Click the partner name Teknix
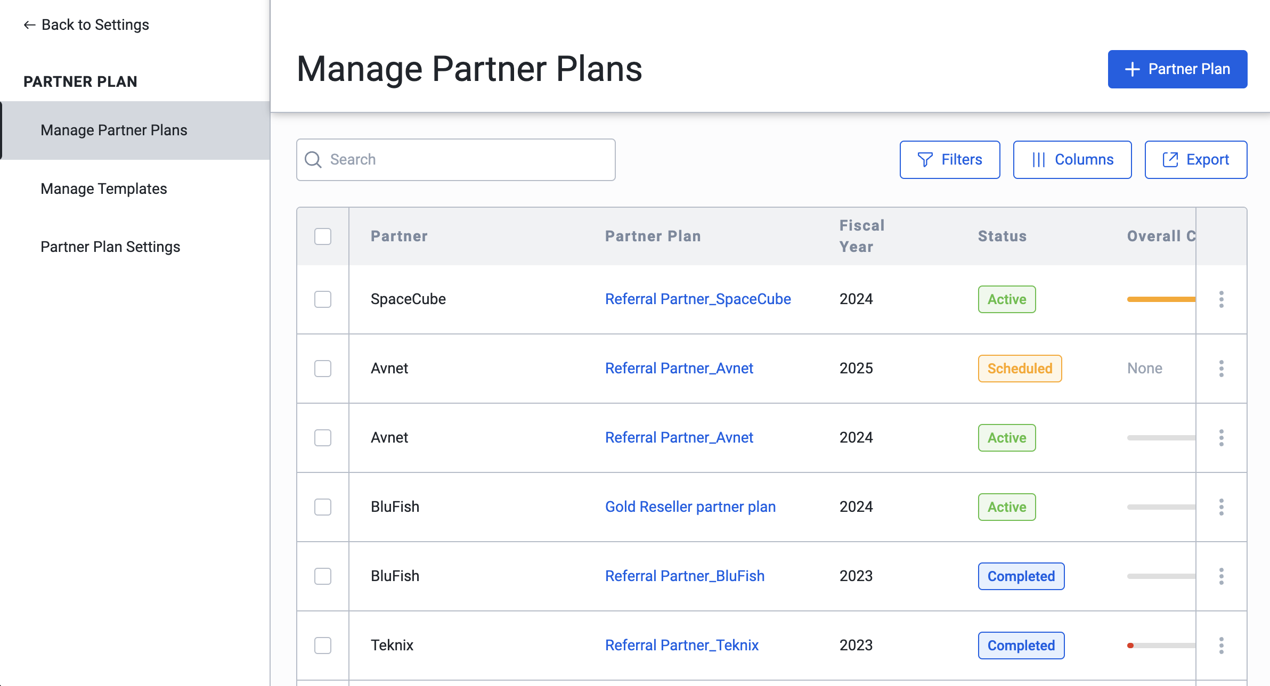 coord(392,646)
